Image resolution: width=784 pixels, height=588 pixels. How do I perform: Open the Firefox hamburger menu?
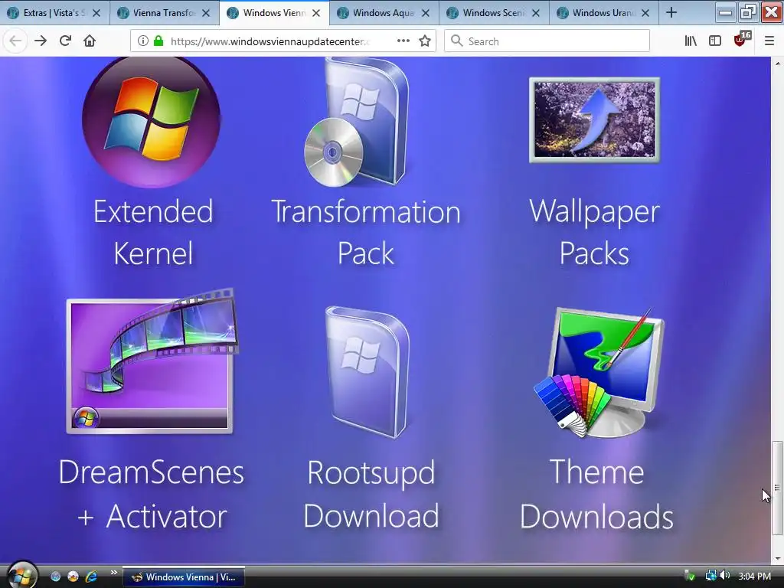(x=769, y=41)
